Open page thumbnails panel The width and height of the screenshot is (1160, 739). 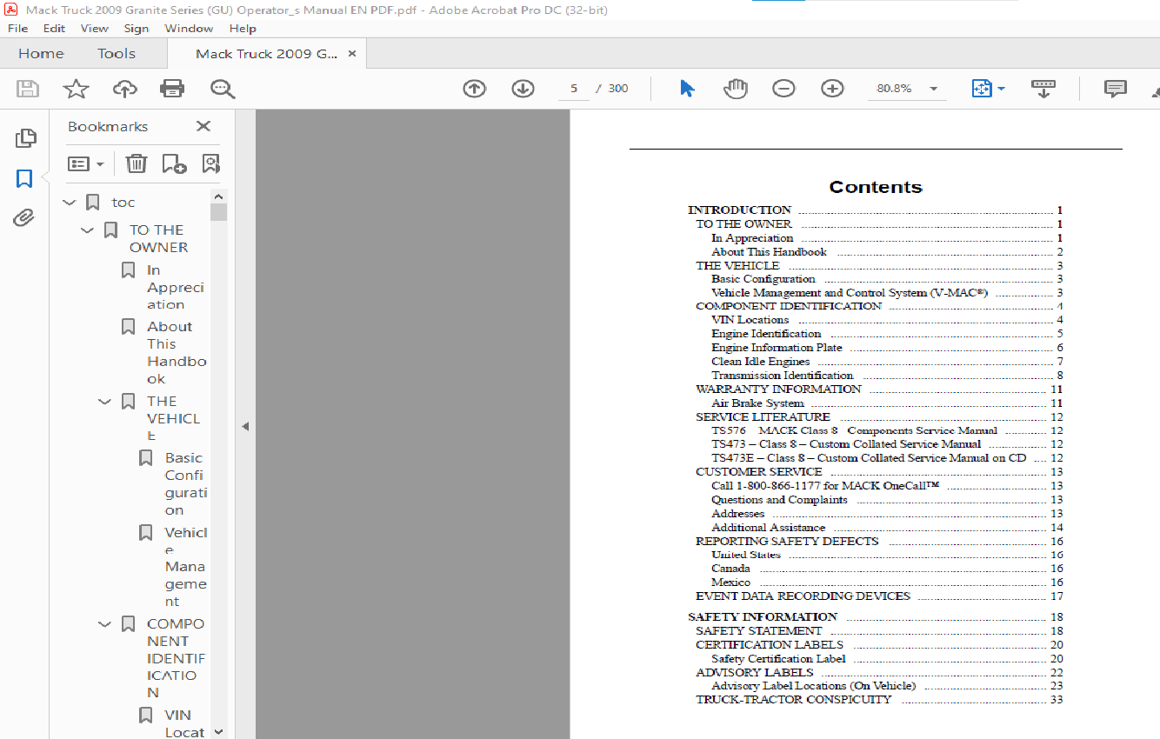tap(26, 138)
